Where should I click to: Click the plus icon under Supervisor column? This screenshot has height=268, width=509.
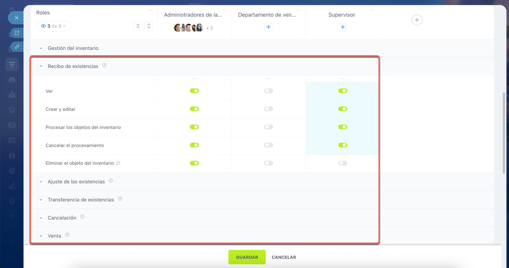click(342, 27)
